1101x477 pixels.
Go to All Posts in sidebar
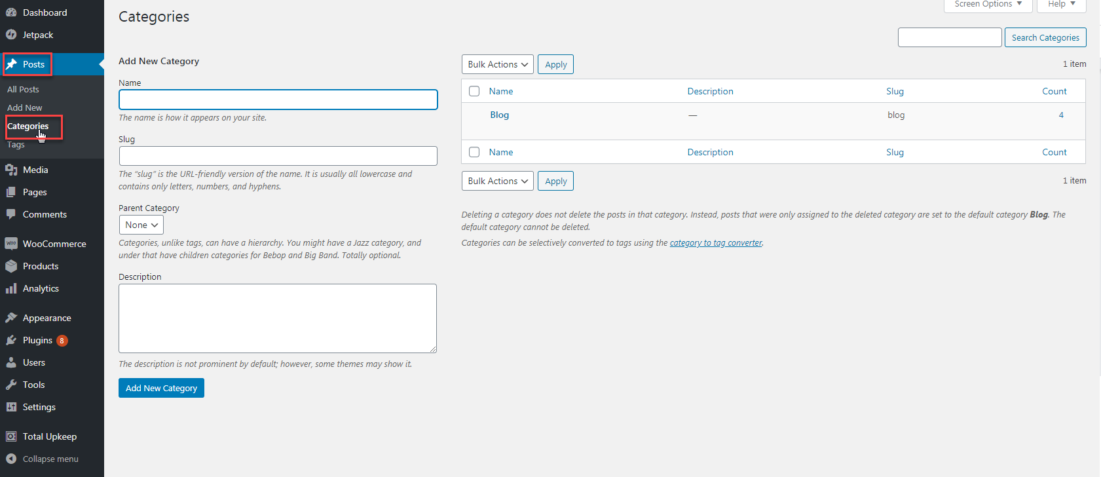pyautogui.click(x=23, y=89)
